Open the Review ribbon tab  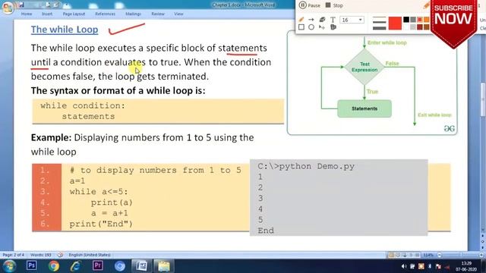pyautogui.click(x=158, y=14)
